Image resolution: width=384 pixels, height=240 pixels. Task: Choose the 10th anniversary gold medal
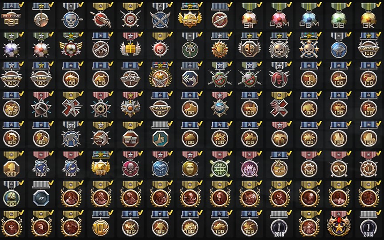101,224
